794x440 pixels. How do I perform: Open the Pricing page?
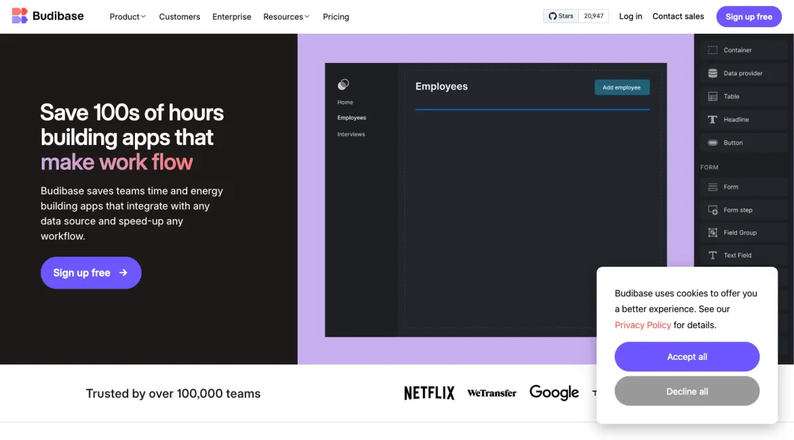336,17
